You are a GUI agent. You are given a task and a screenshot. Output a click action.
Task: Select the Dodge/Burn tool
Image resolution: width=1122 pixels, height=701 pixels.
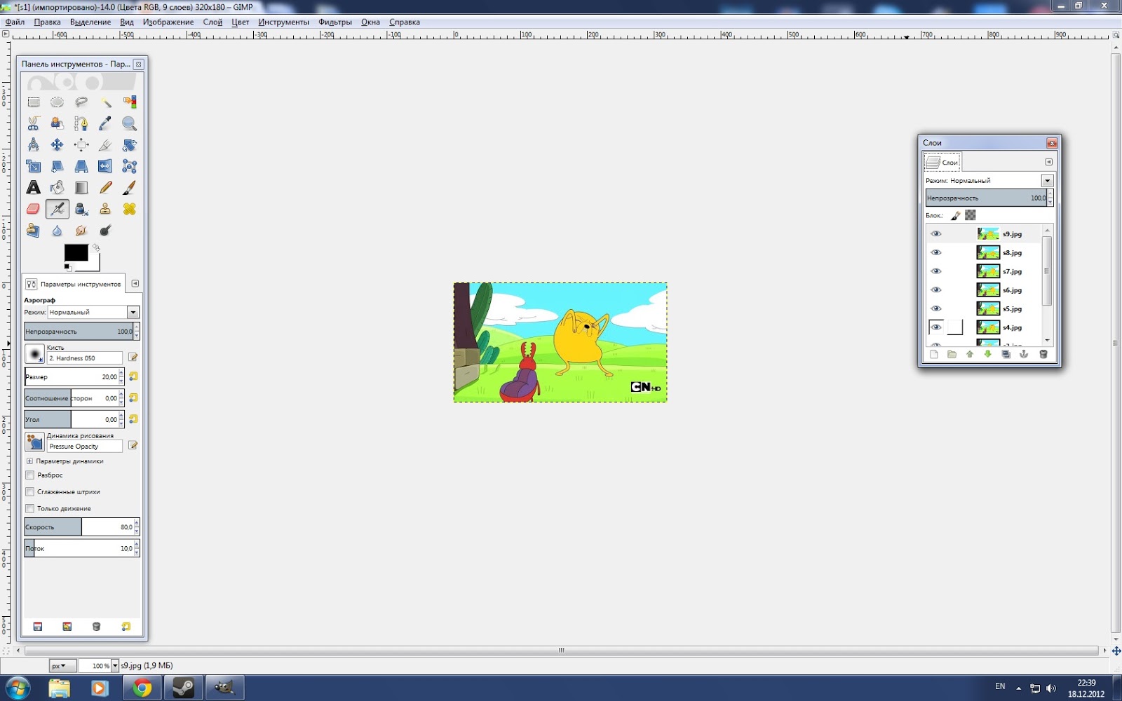click(105, 231)
